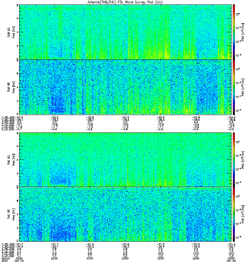Screen dimensions: 247x263
Task: Click the 6 Hz tick label on the THB B⊥ axis
Action: point(17,18)
